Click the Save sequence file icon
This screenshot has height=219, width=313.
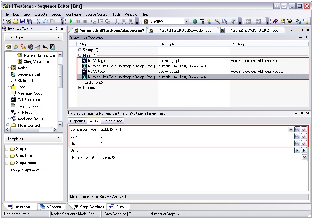(23, 21)
